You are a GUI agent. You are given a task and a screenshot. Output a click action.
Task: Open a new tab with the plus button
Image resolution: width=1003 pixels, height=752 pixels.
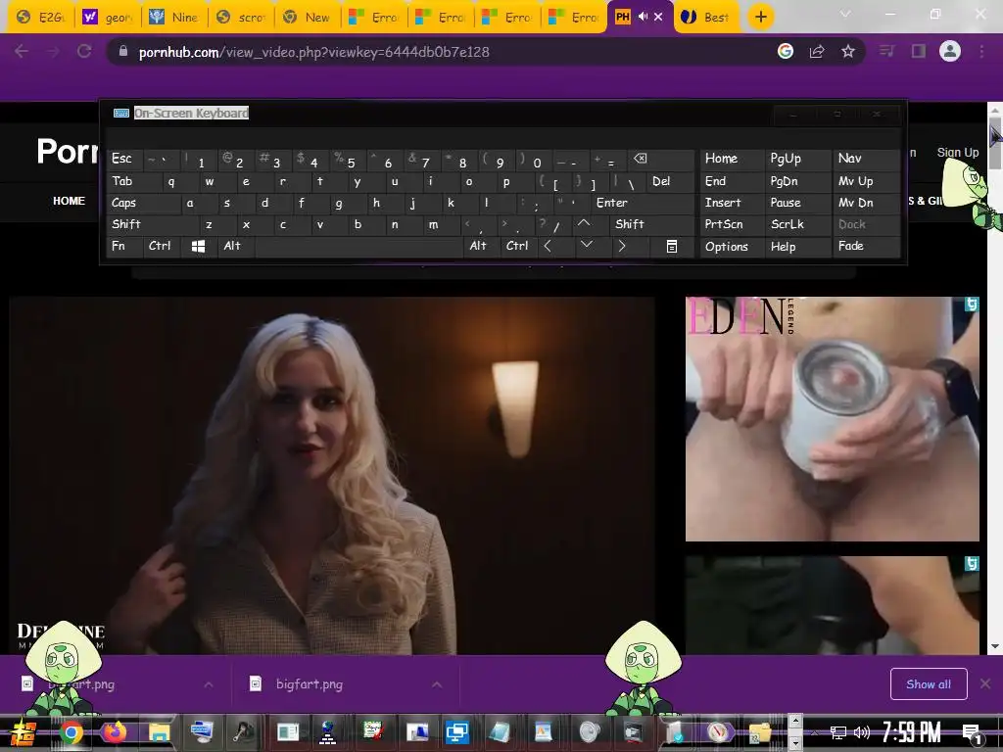760,17
